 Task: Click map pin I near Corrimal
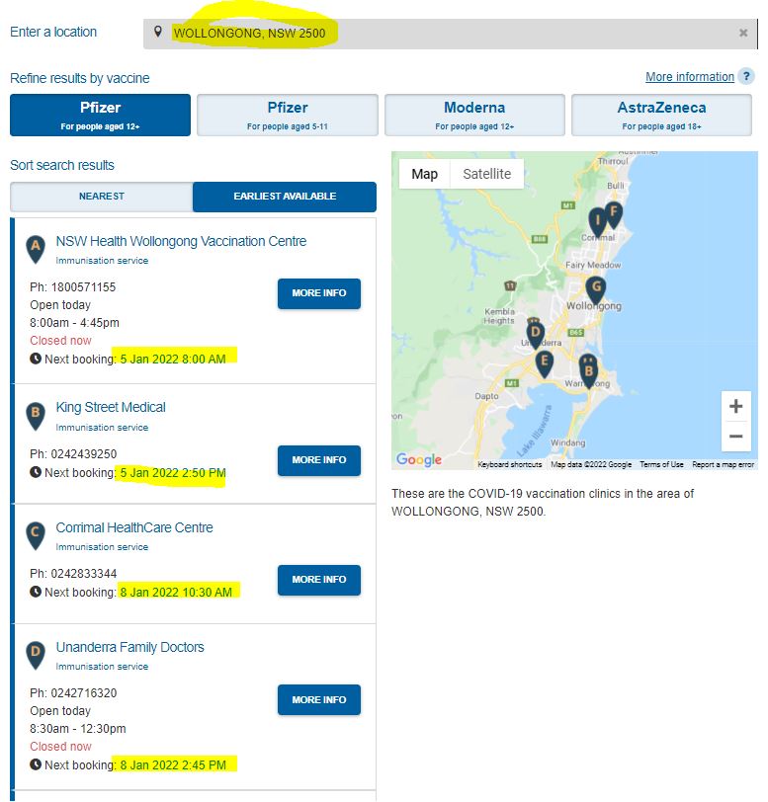pyautogui.click(x=596, y=222)
